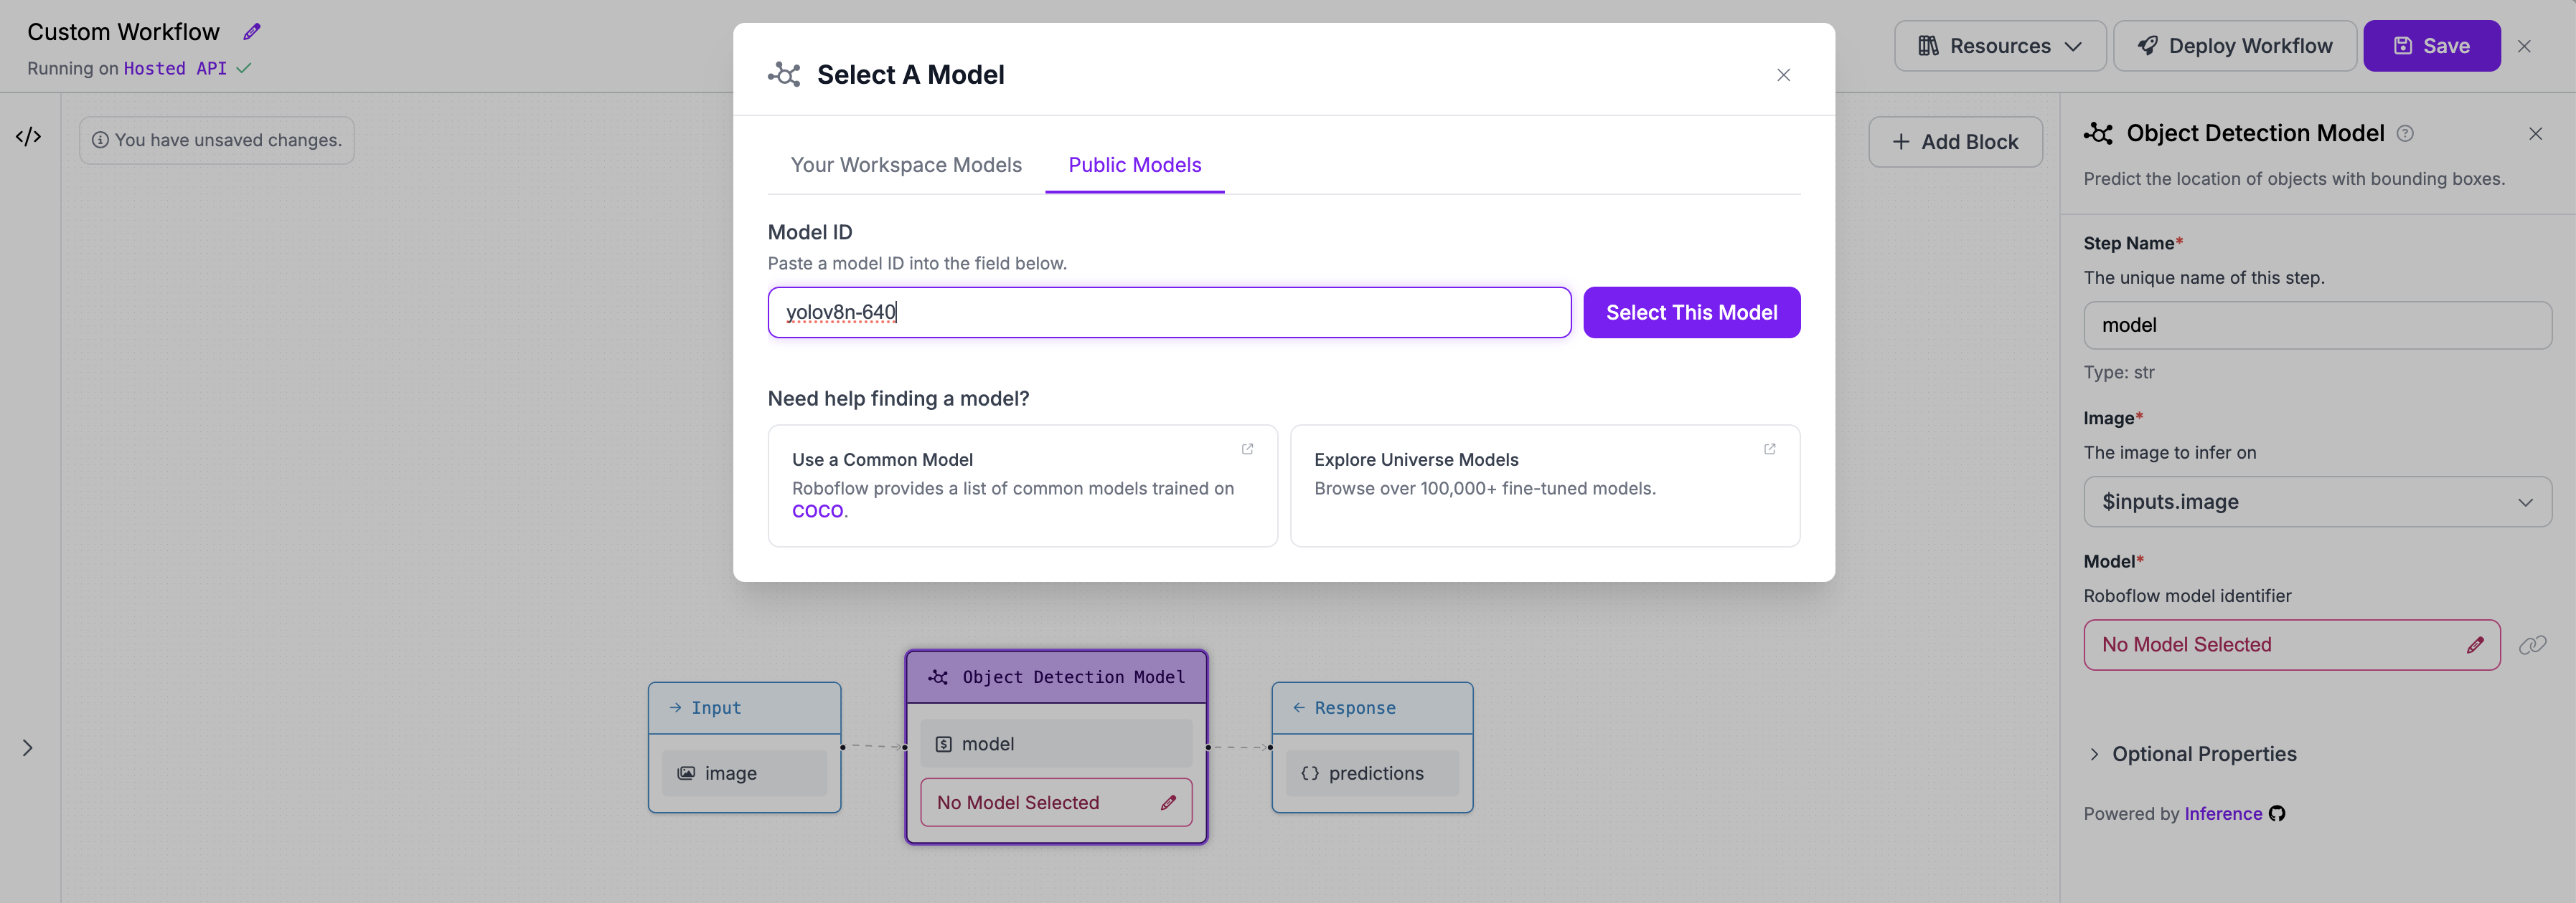Screen dimensions: 2576x903
Task: Click help icon next to Object Detection Model
Action: point(2405,134)
